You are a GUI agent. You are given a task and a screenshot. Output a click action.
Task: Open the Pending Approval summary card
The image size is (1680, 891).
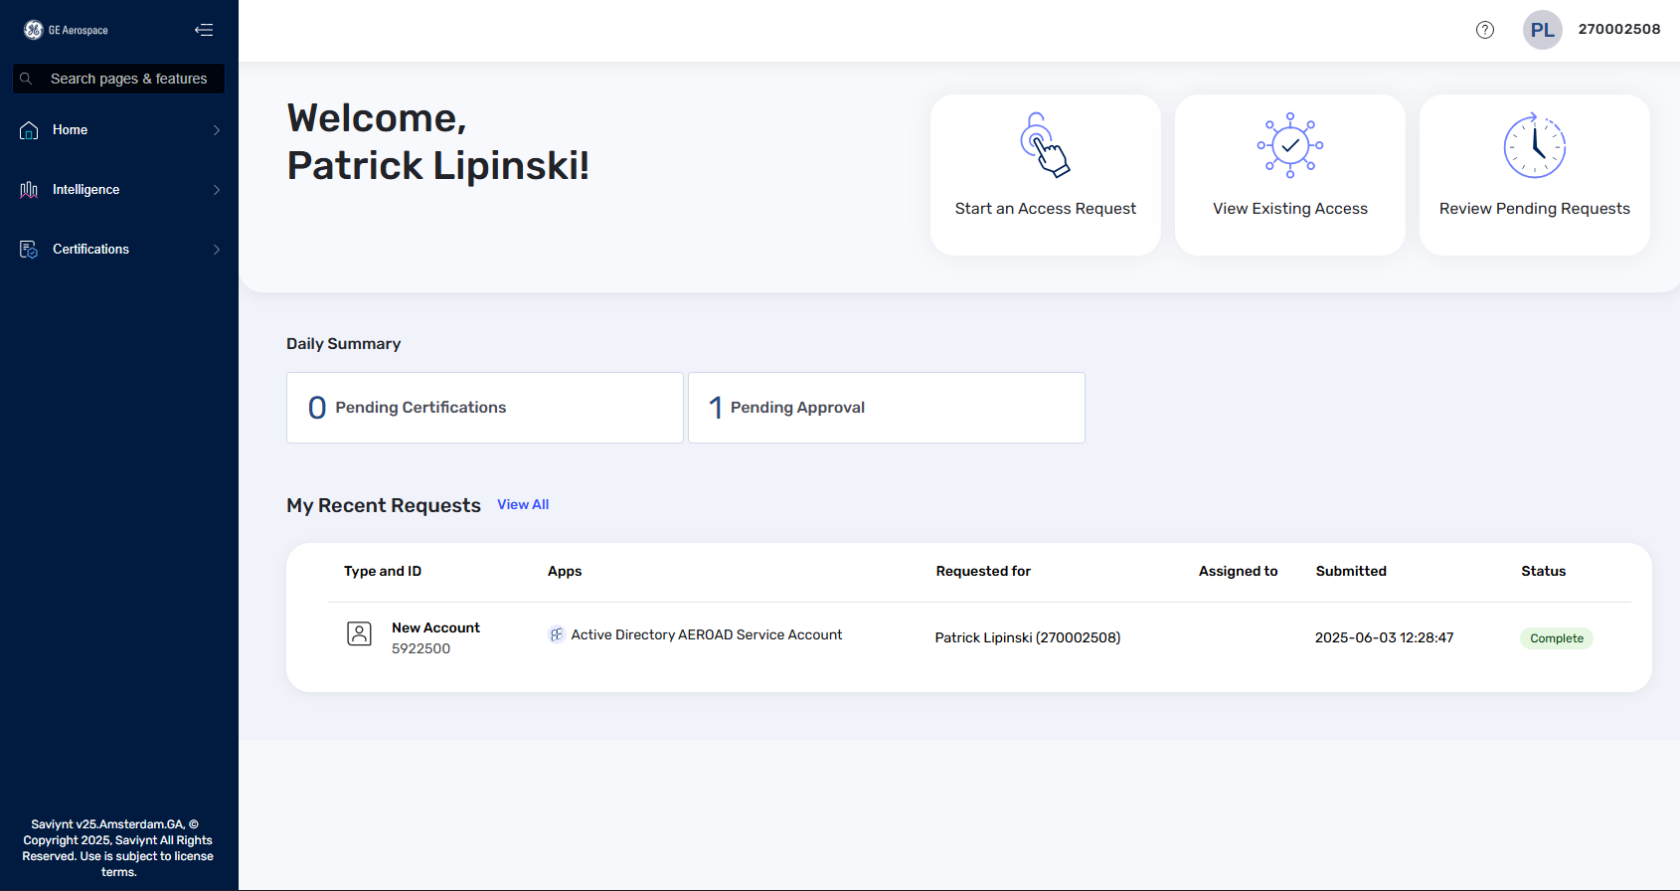click(x=886, y=408)
